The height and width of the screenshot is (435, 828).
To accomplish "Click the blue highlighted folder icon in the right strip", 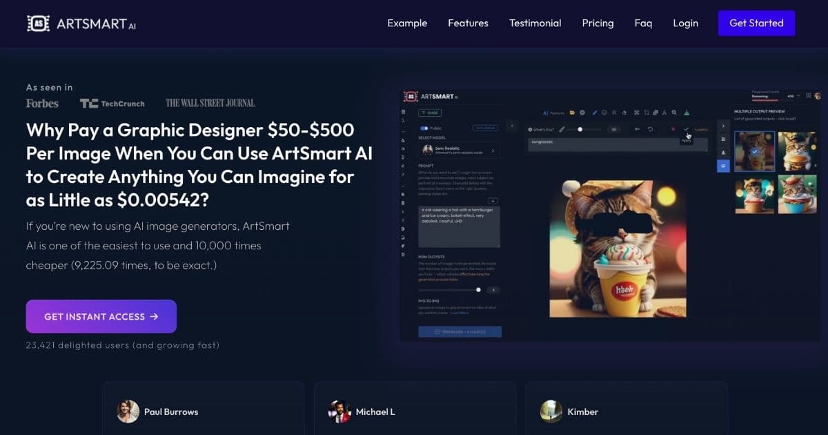I will point(723,166).
